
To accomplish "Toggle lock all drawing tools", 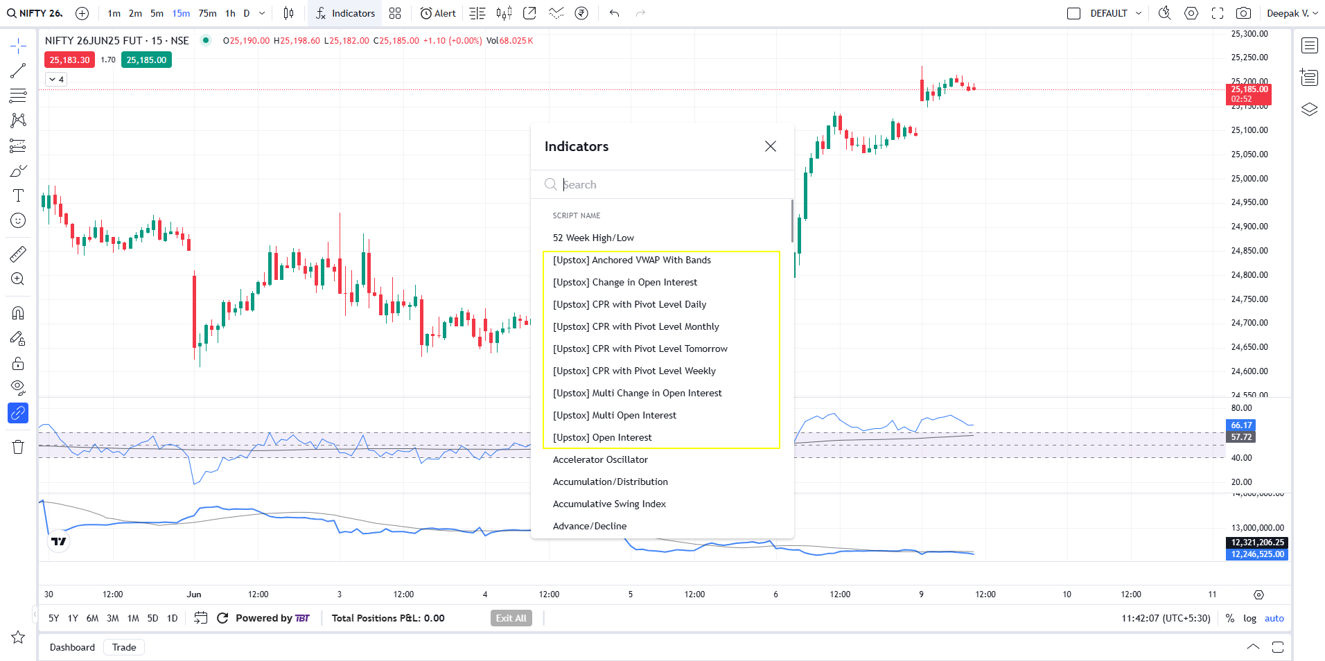I will coord(18,363).
